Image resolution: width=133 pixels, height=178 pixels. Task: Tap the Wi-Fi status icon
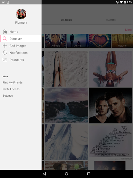point(121,2)
